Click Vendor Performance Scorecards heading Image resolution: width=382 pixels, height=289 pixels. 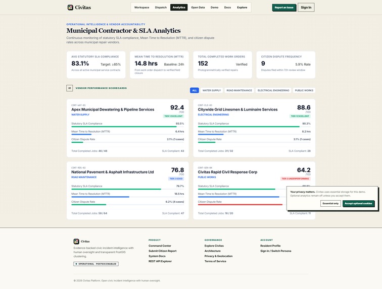point(101,88)
